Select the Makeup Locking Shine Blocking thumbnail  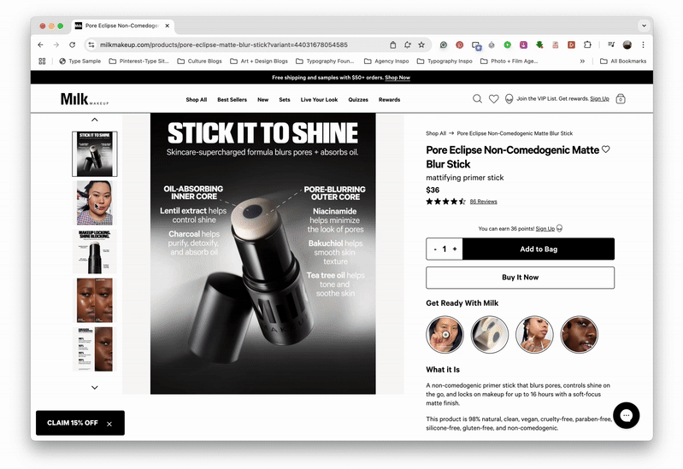pyautogui.click(x=95, y=252)
